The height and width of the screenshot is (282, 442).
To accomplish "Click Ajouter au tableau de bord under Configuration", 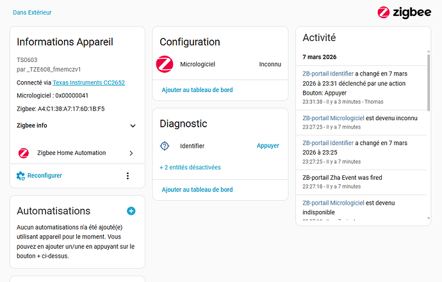I will pos(197,90).
